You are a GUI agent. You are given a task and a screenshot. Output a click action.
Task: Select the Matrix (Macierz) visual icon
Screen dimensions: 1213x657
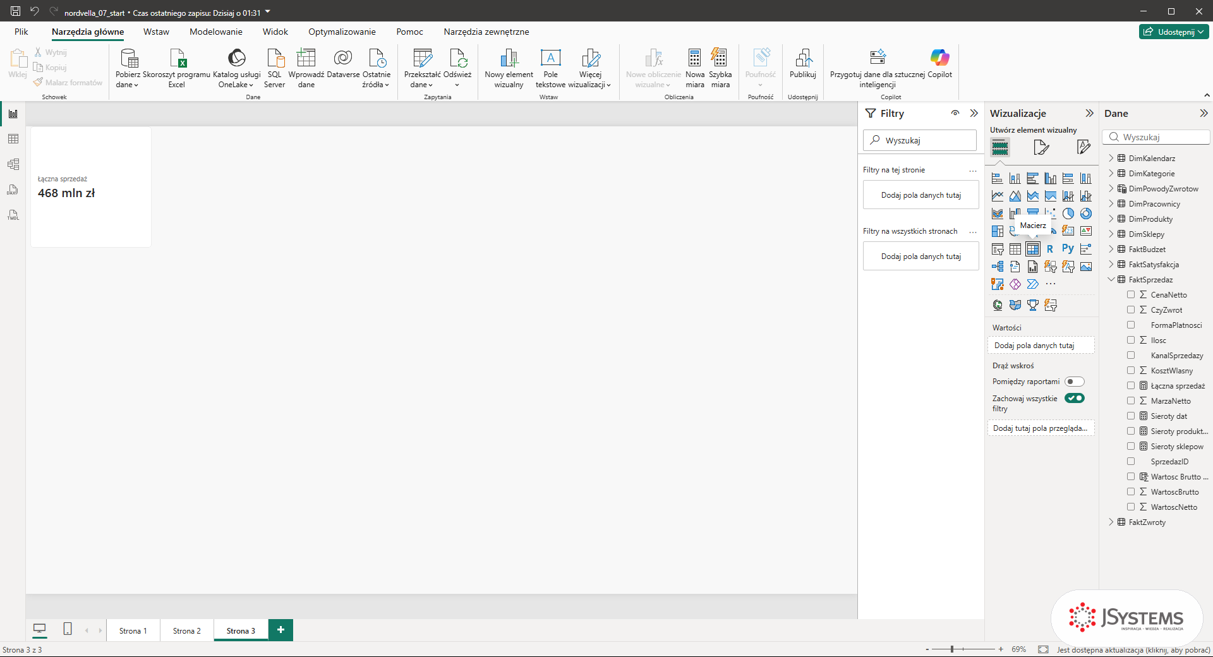[x=1032, y=249]
